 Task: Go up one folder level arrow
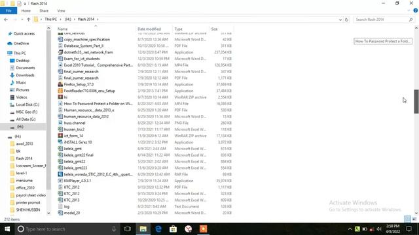(28, 20)
